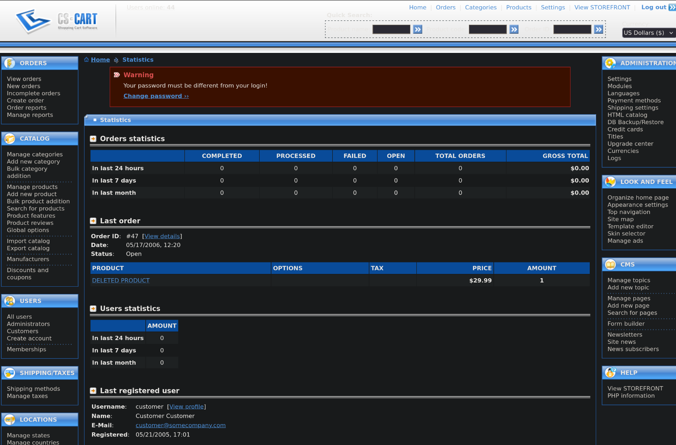Click the Catalog panel header icon

pyautogui.click(x=9, y=139)
